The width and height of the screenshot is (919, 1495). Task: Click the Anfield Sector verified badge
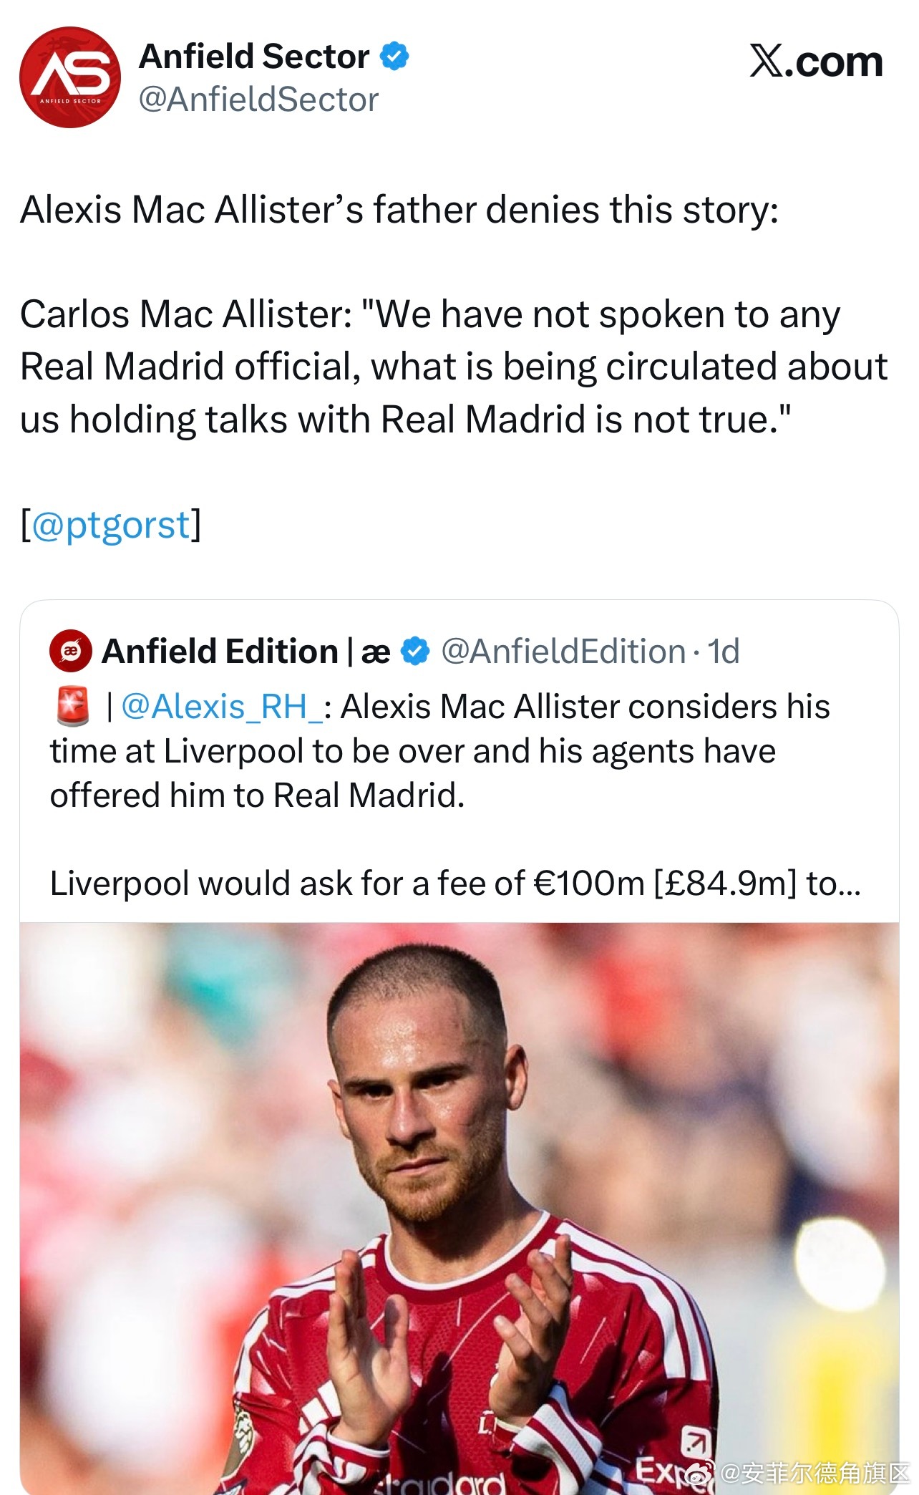(394, 57)
